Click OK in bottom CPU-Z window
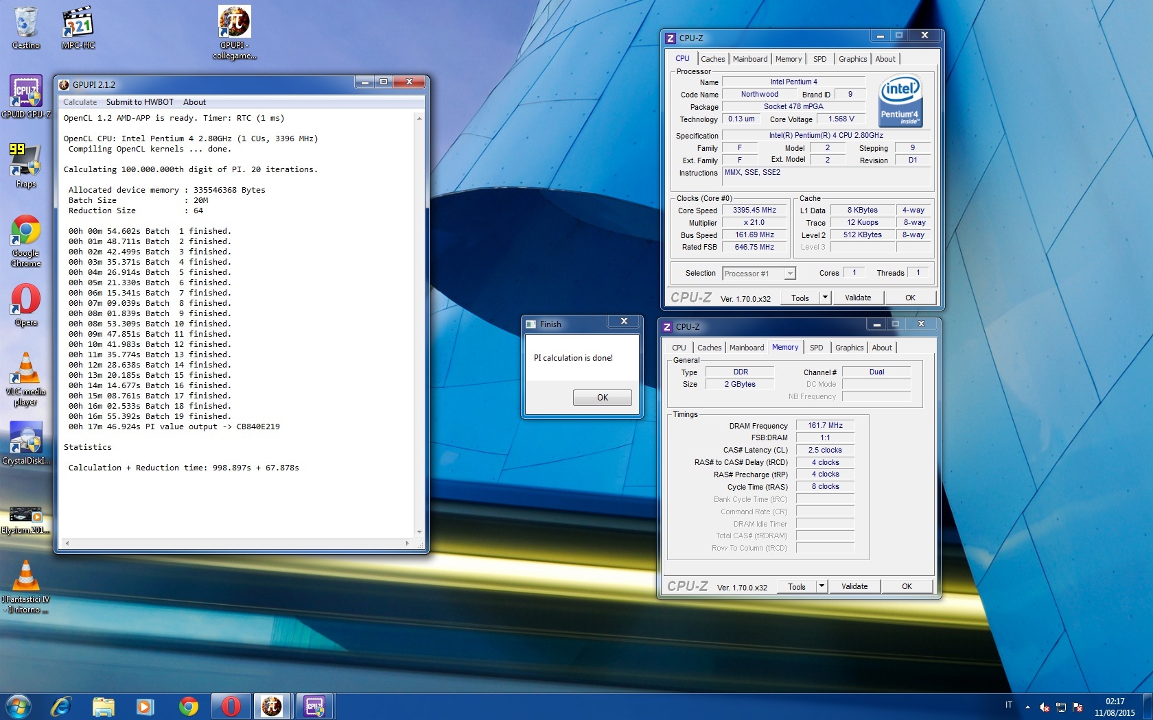The width and height of the screenshot is (1153, 720). [x=907, y=586]
